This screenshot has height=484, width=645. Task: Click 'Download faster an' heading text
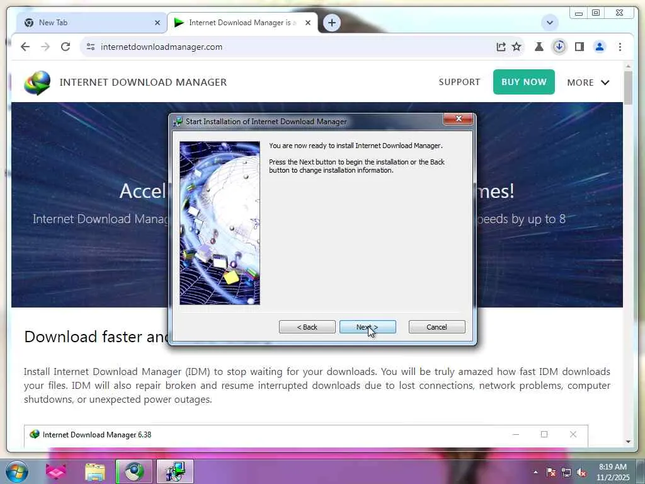(x=96, y=337)
